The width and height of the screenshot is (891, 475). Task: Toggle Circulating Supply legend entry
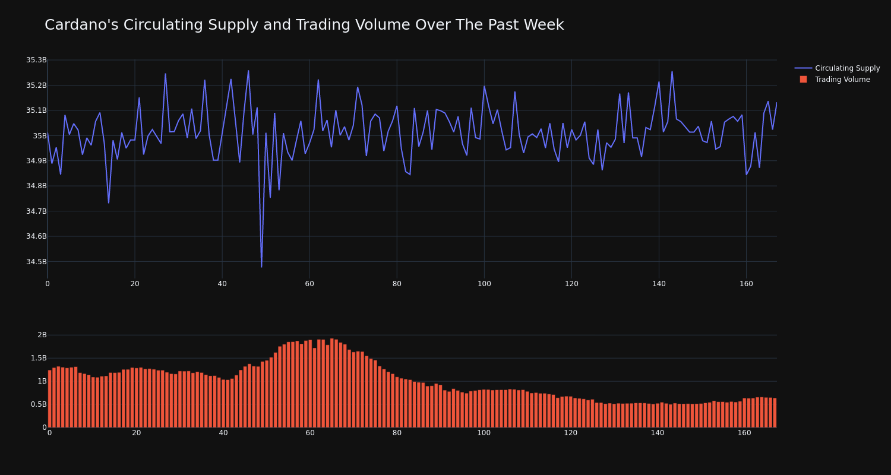(x=837, y=68)
